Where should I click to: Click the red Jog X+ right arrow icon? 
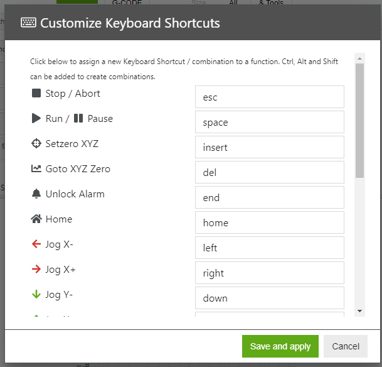point(36,270)
